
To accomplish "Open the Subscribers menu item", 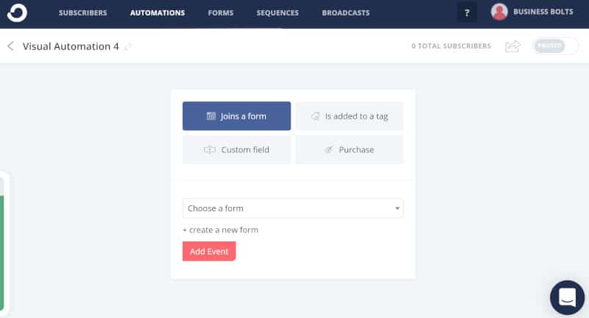I will coord(82,13).
